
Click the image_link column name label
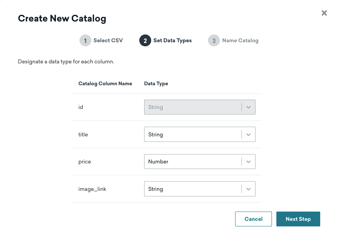[x=92, y=189]
